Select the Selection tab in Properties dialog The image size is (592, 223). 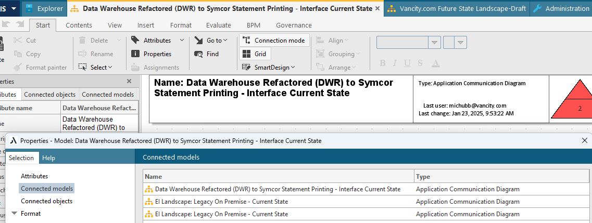pos(21,158)
